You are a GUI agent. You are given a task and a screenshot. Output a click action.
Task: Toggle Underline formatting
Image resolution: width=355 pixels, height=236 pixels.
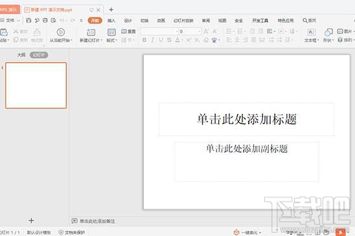[161, 40]
